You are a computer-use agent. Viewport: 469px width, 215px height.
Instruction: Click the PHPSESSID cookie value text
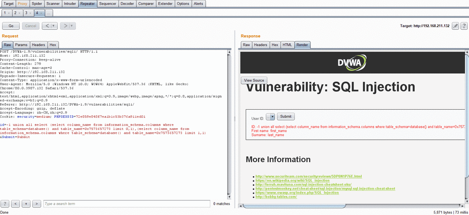coord(111,117)
